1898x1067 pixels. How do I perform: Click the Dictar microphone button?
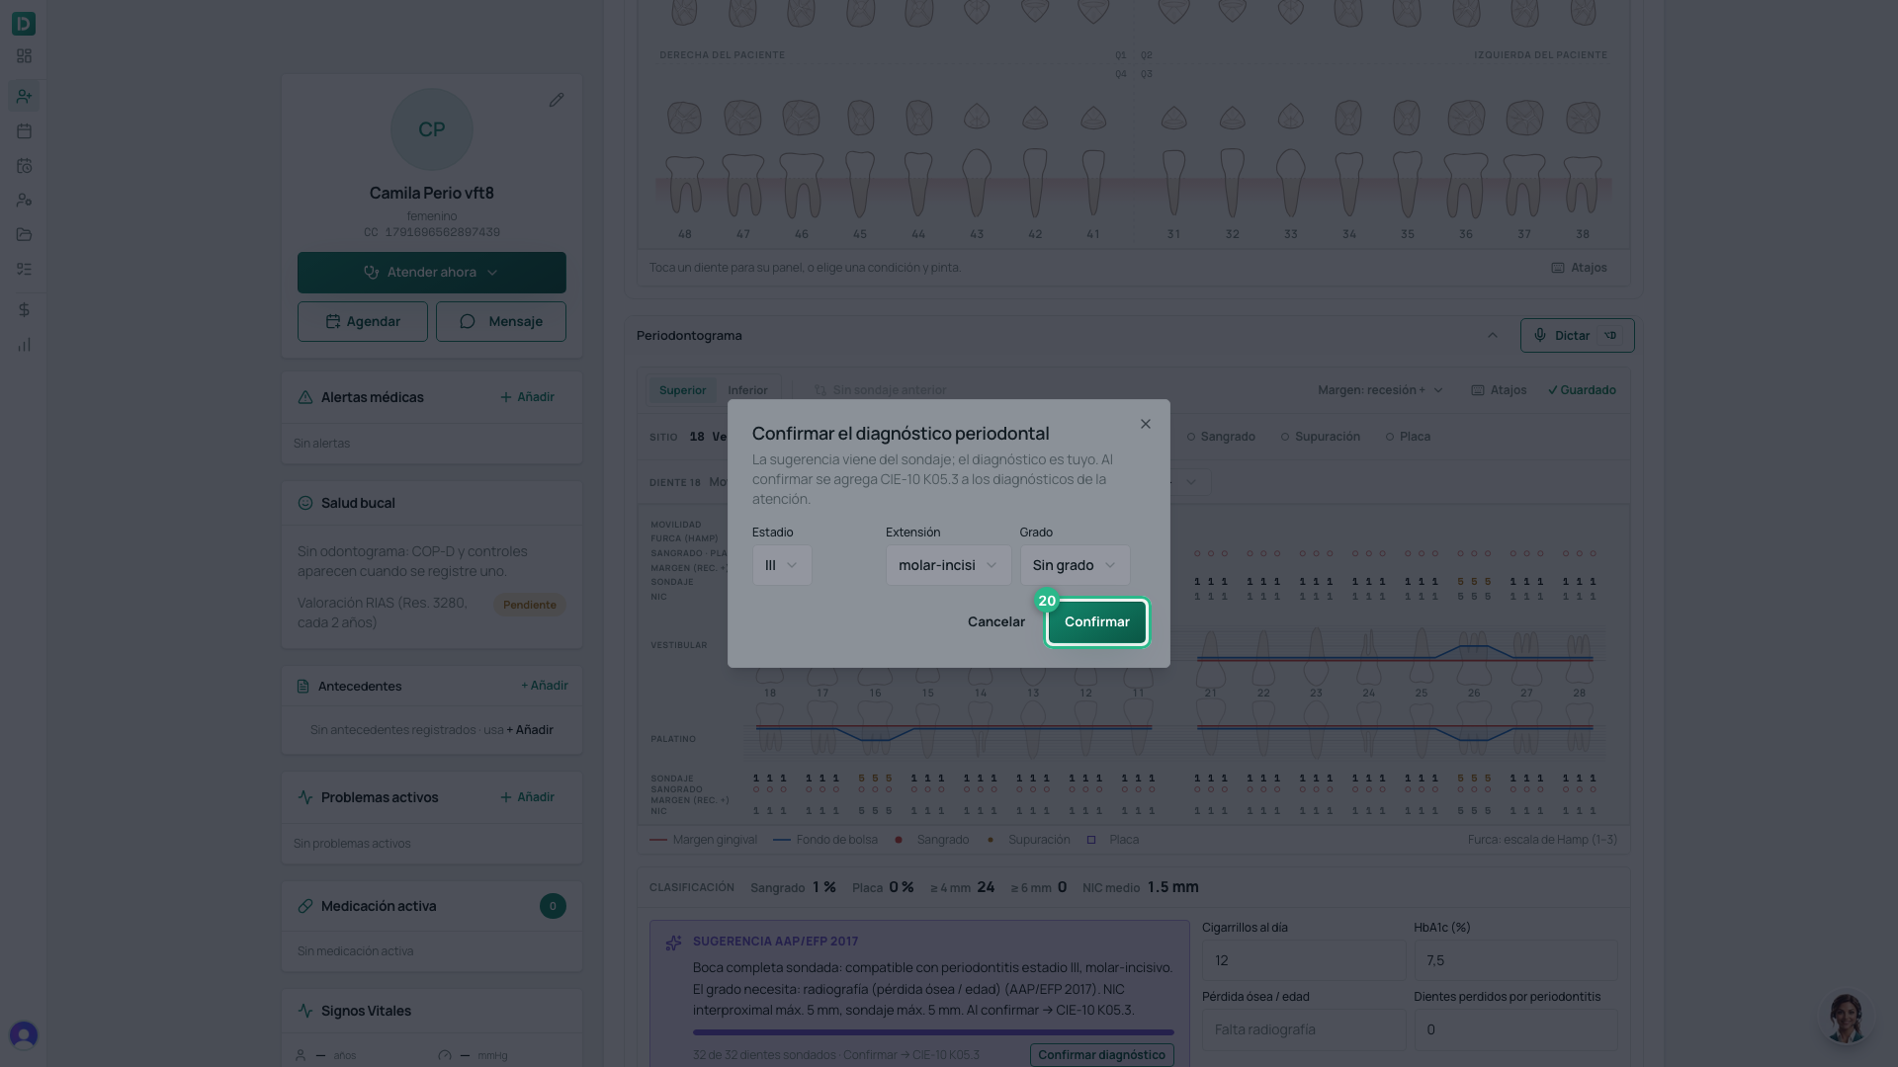pos(1577,336)
